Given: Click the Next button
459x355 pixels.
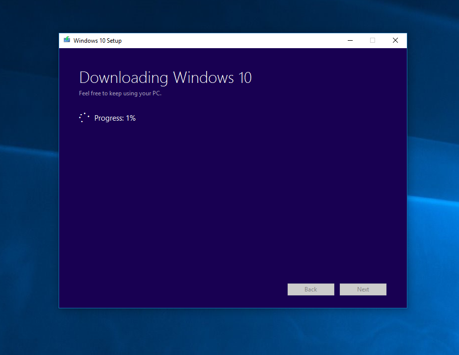Looking at the screenshot, I should tap(363, 289).
